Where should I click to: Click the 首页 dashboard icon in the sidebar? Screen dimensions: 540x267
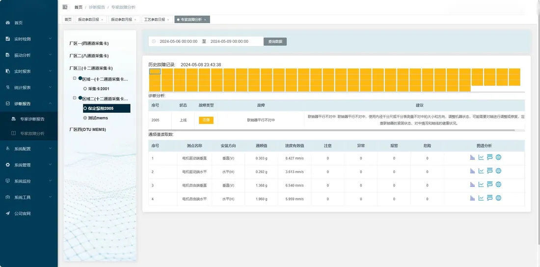[x=7, y=23]
